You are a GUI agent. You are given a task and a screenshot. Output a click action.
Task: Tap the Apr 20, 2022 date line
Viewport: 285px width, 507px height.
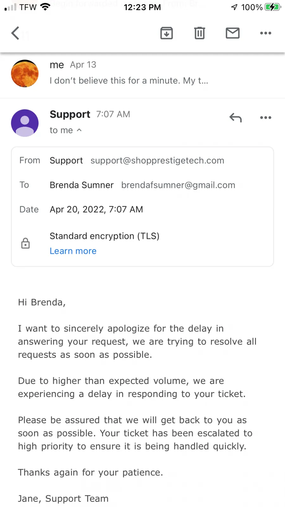(97, 209)
